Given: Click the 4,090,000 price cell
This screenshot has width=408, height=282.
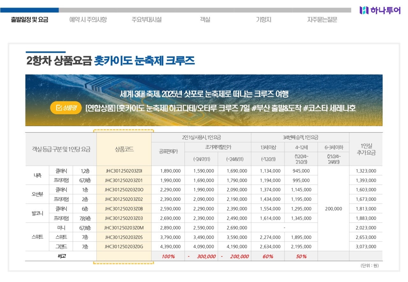Looking at the screenshot, I should pyautogui.click(x=204, y=247).
